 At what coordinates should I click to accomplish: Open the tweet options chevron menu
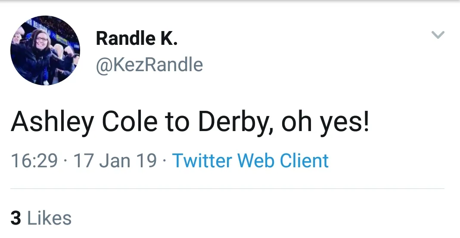[x=438, y=35]
